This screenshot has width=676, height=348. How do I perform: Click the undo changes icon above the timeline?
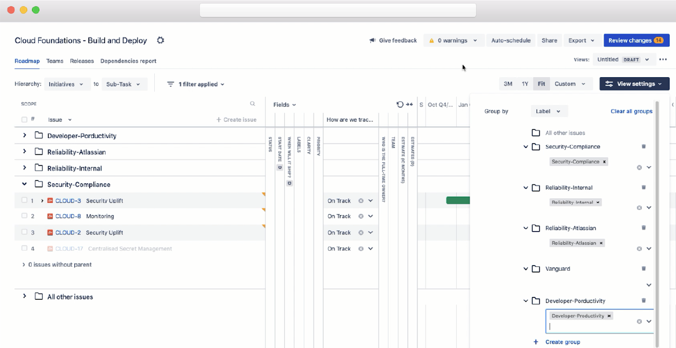(x=399, y=104)
